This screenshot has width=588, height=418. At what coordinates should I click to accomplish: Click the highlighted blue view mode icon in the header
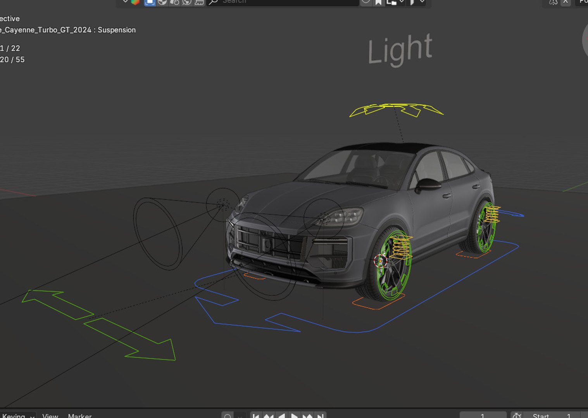click(x=150, y=2)
